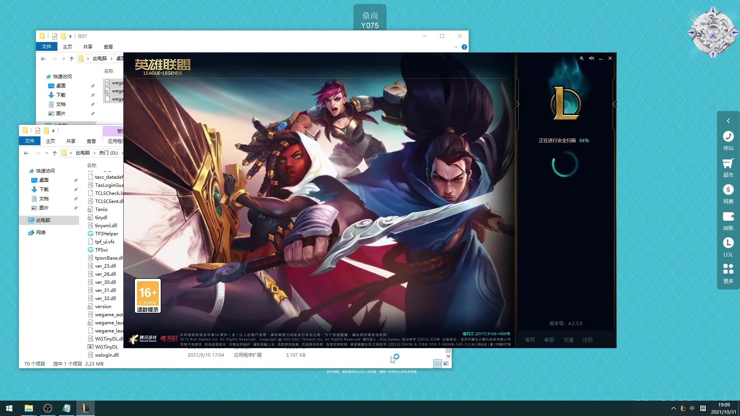Viewport: 740px width, 416px height.
Task: Open the 呼叫 call service icon
Action: (728, 137)
